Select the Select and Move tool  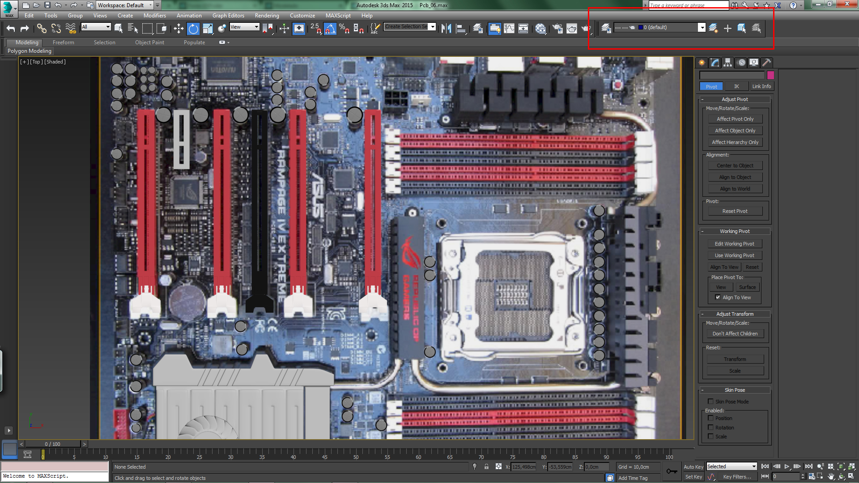click(179, 29)
